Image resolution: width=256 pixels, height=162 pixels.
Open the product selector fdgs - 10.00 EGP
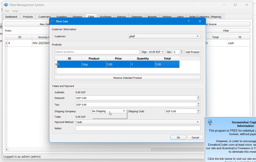pos(153,52)
